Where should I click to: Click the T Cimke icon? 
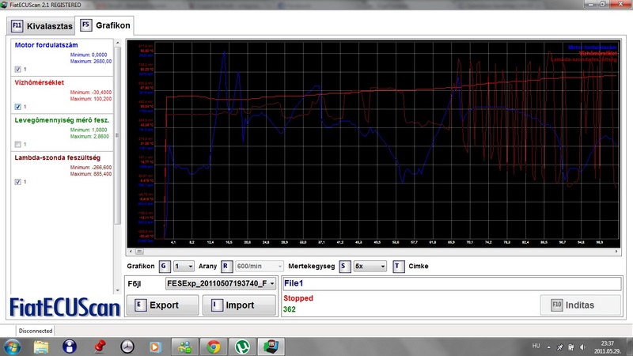pyautogui.click(x=399, y=266)
